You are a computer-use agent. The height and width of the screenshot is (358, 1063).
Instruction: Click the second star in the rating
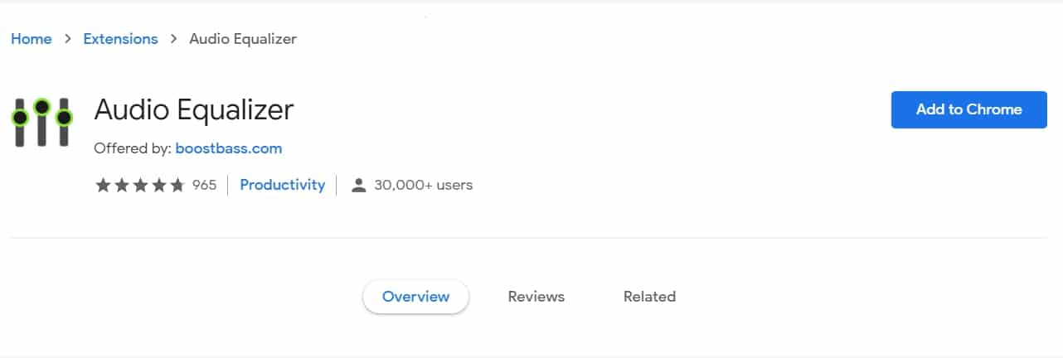[x=121, y=185]
